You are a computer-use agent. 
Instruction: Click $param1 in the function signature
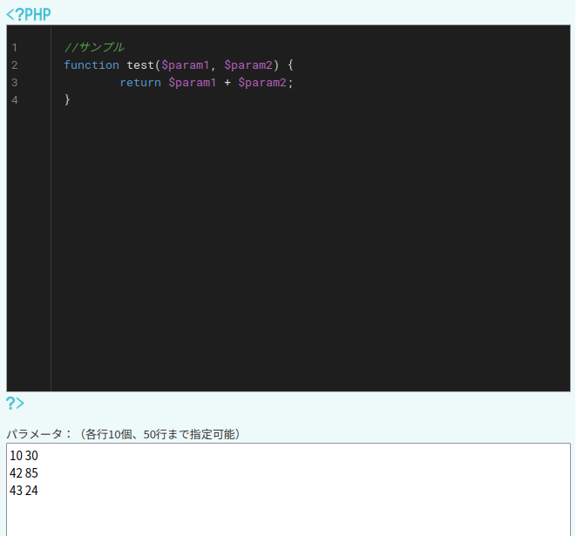click(x=185, y=65)
